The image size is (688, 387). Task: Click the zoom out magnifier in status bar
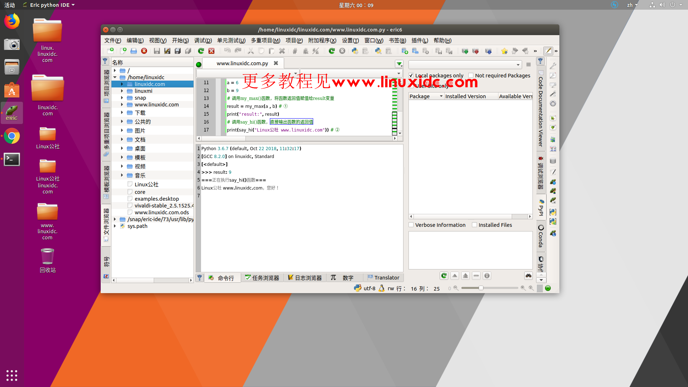[456, 288]
